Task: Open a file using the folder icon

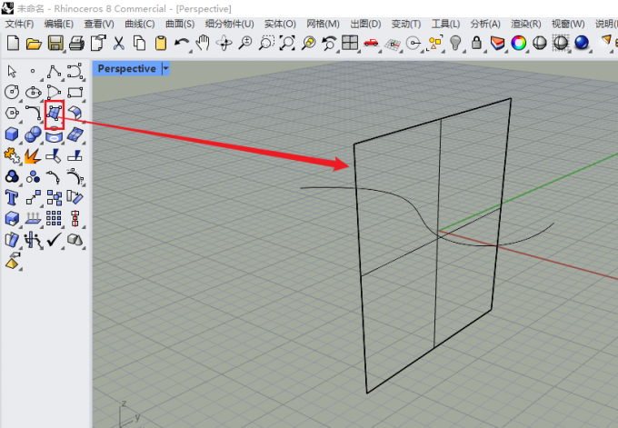Action: tap(34, 44)
